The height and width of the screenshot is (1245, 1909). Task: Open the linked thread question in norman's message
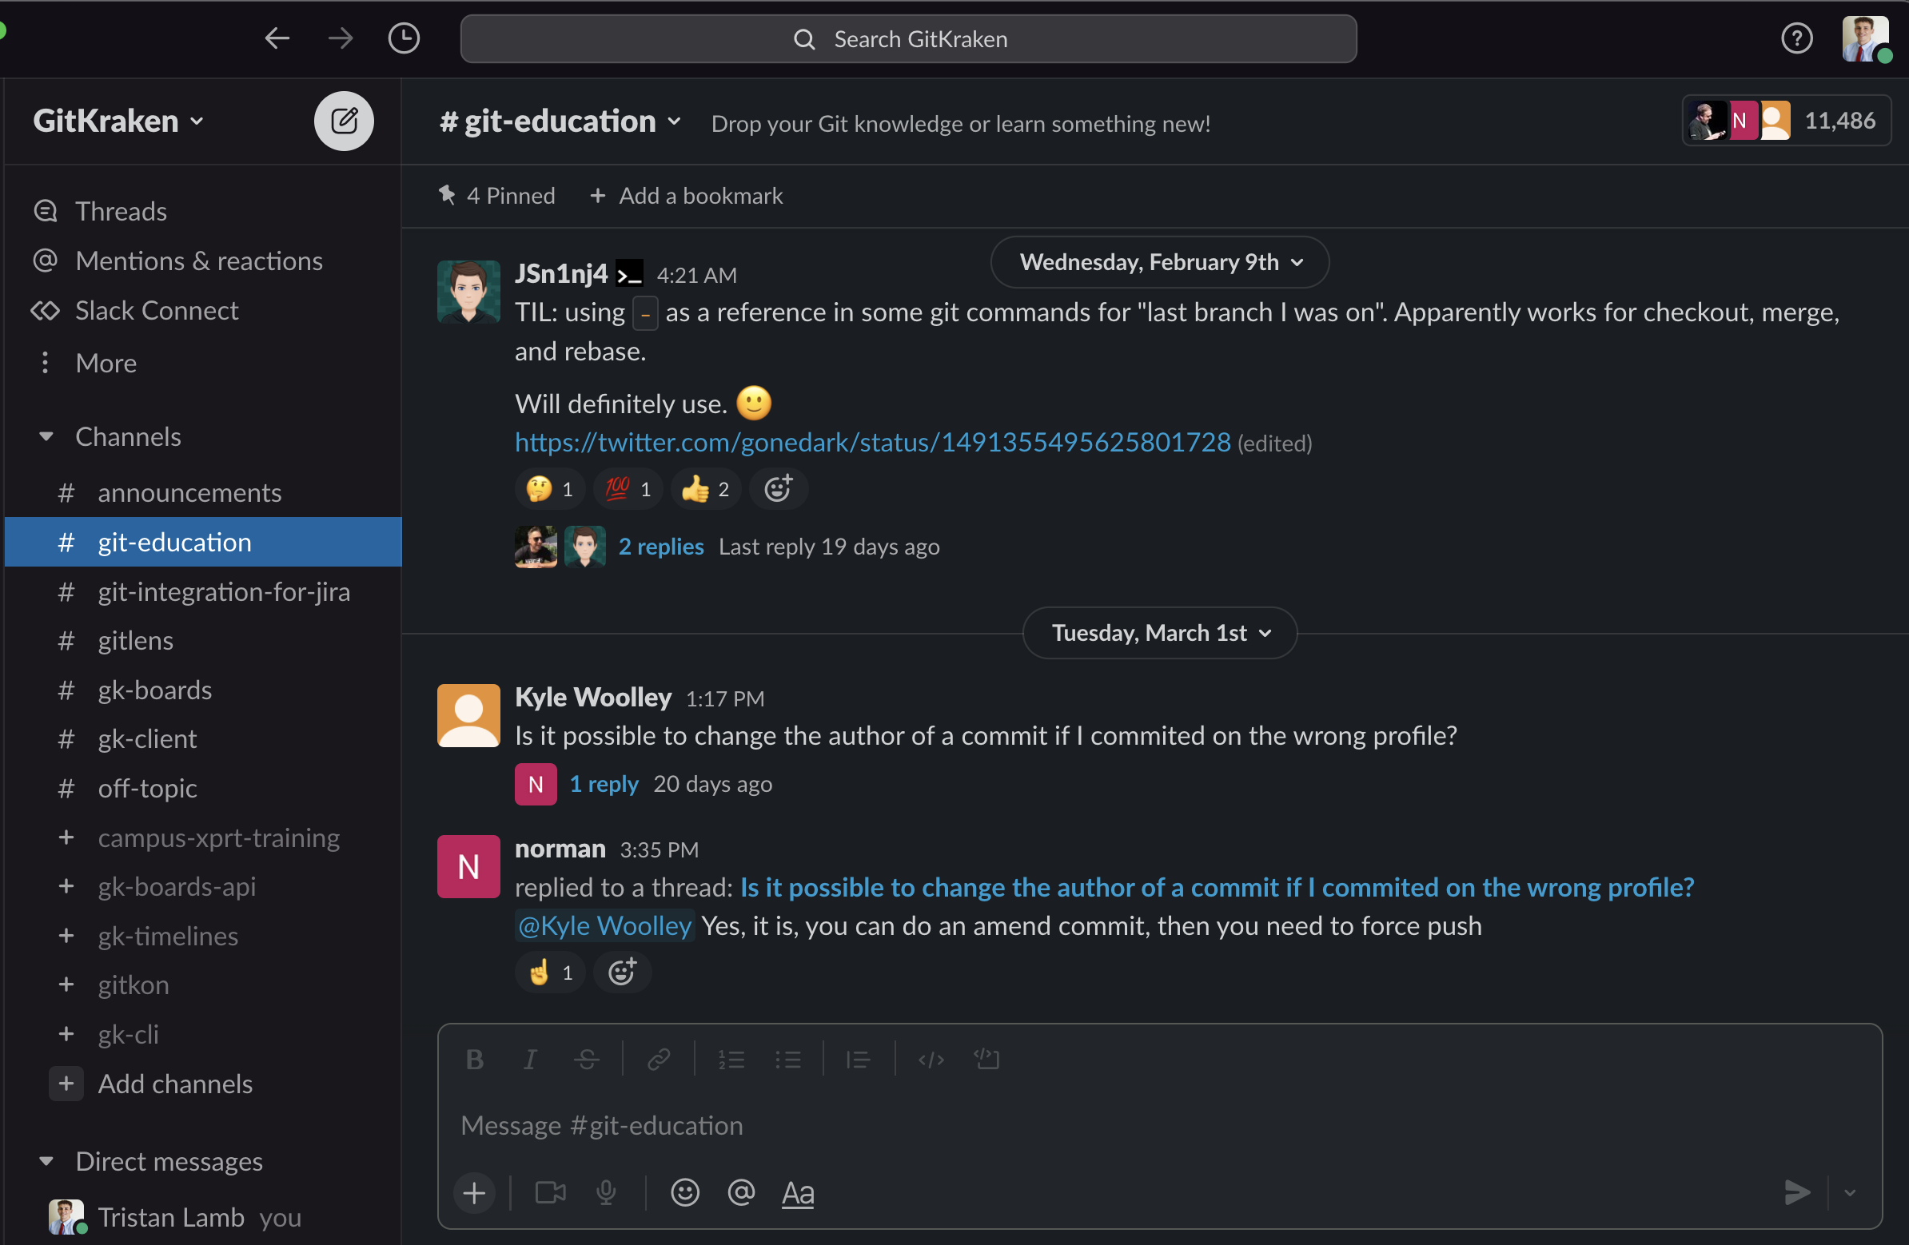tap(1217, 888)
